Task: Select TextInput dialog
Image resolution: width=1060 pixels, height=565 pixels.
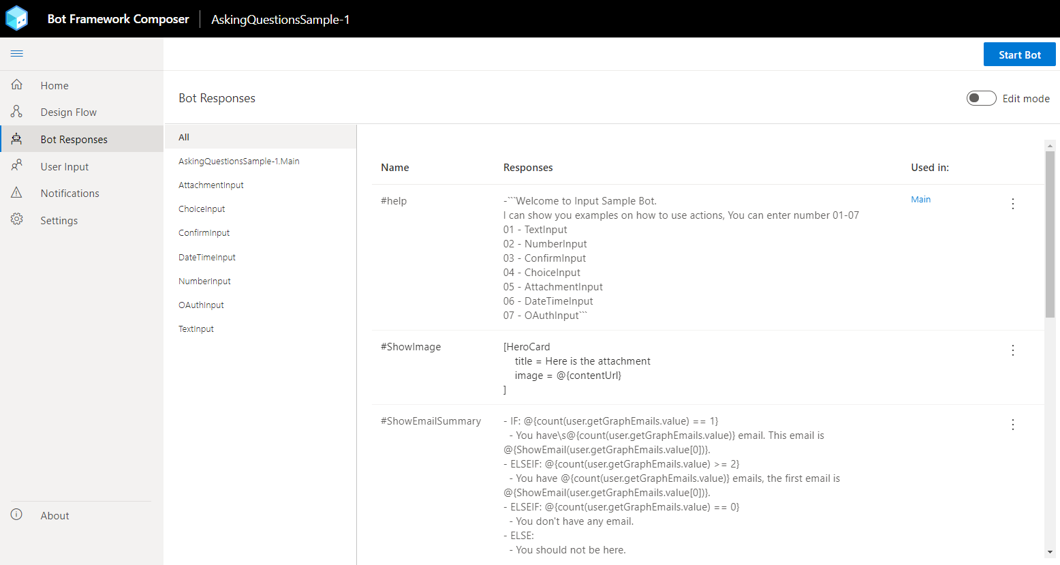Action: tap(261, 329)
